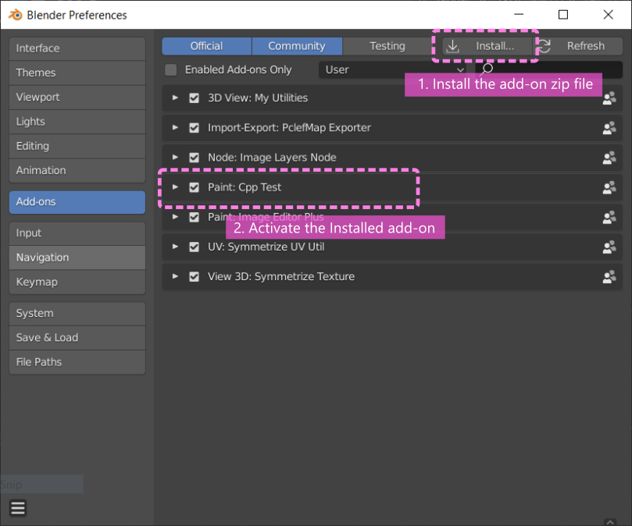Image resolution: width=632 pixels, height=526 pixels.
Task: Click the community icon on Paint: Cpp Test row
Action: coord(609,187)
